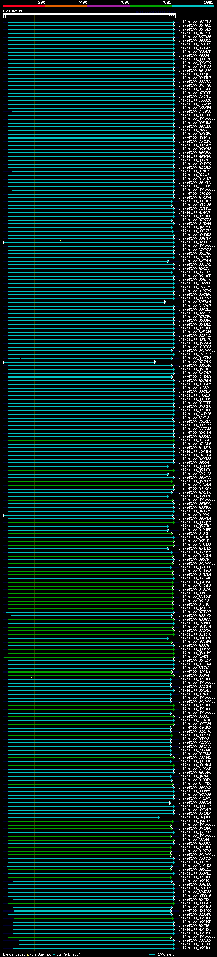Screen dimensions: 217x957
Task: Select the UniRef100_Q09533 label
Action: coord(195,459)
